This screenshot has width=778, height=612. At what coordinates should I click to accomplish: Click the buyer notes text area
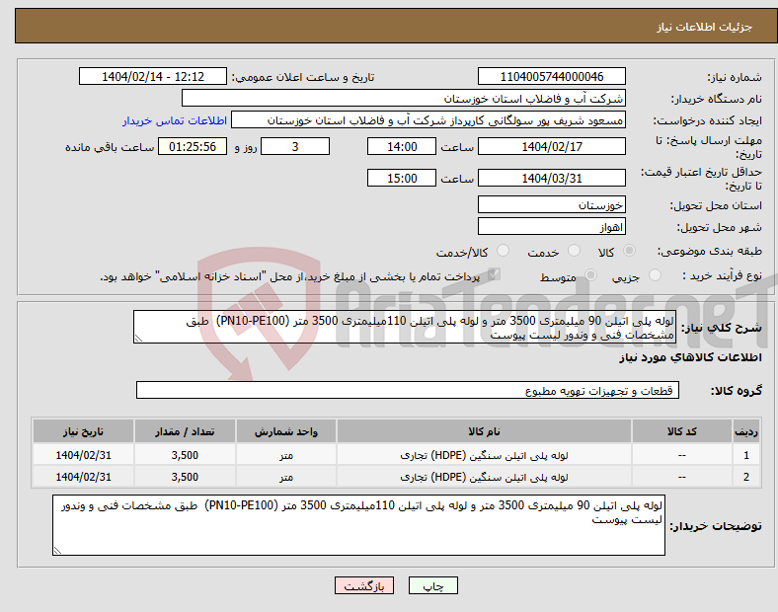[x=358, y=525]
